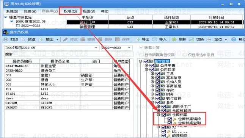Click the printer icon for 打印
The width and height of the screenshot is (245, 138).
point(6,39)
